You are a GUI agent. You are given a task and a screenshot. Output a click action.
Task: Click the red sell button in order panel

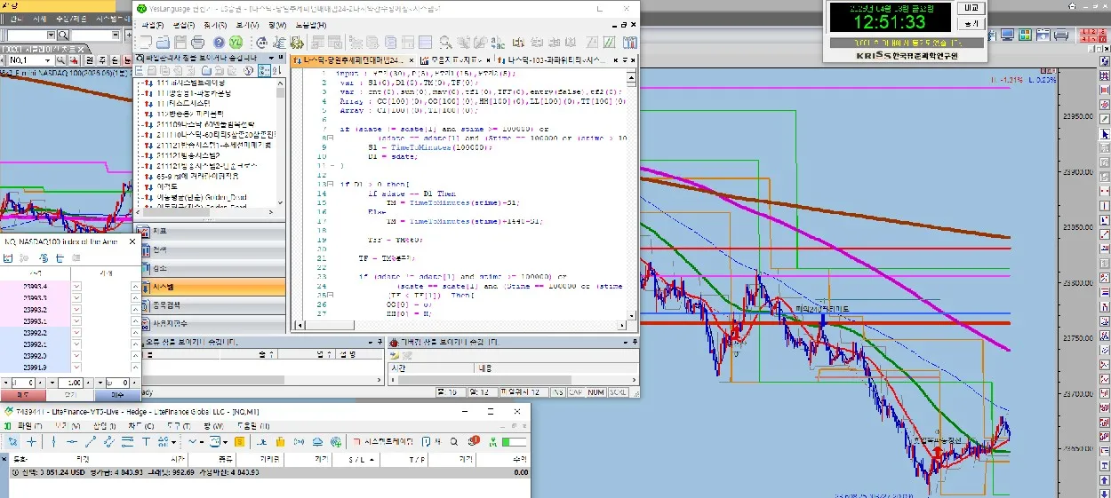point(23,395)
